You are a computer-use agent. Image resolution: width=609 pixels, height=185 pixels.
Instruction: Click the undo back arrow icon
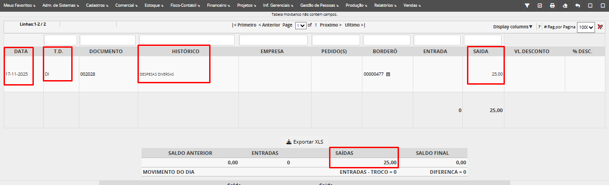(577, 6)
